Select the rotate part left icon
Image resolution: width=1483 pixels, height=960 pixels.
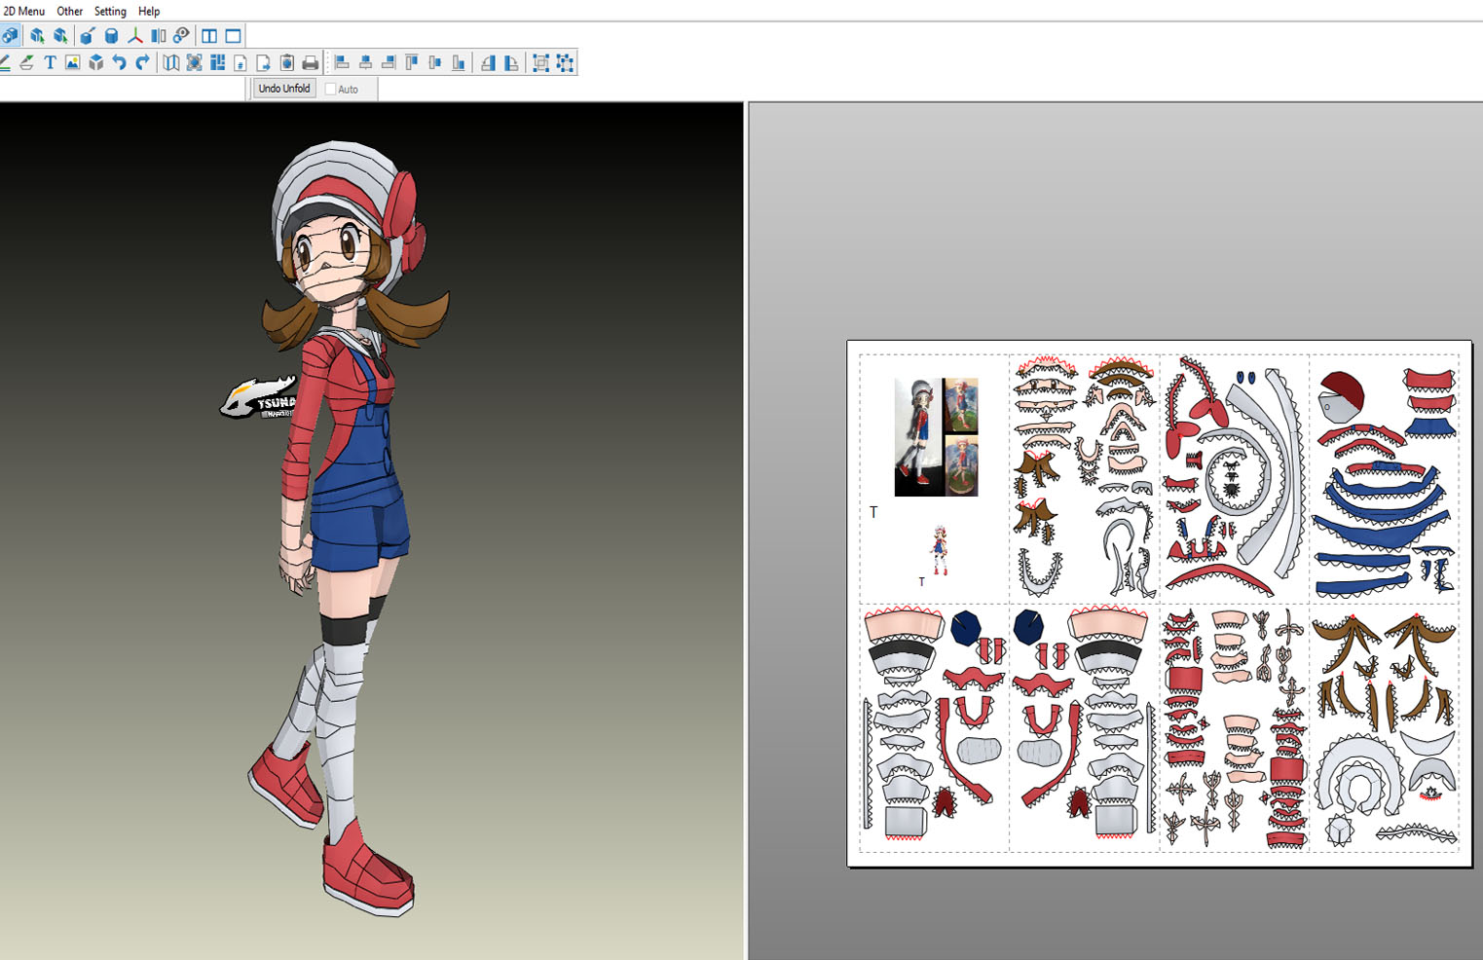pos(489,61)
